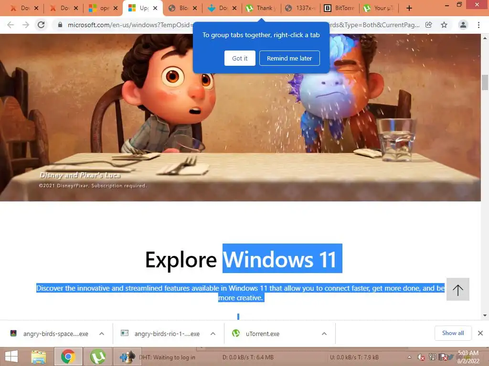Click the browser Forward arrow
This screenshot has height=366, width=489.
26,25
